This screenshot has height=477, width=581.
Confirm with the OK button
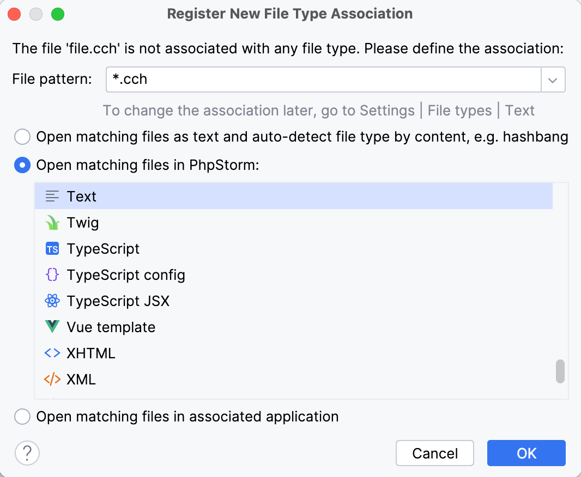(525, 452)
